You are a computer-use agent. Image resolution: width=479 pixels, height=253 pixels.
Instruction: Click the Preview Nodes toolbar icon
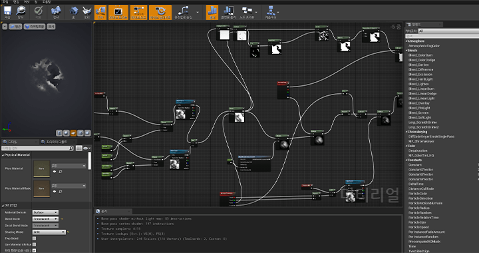pyautogui.click(x=247, y=12)
